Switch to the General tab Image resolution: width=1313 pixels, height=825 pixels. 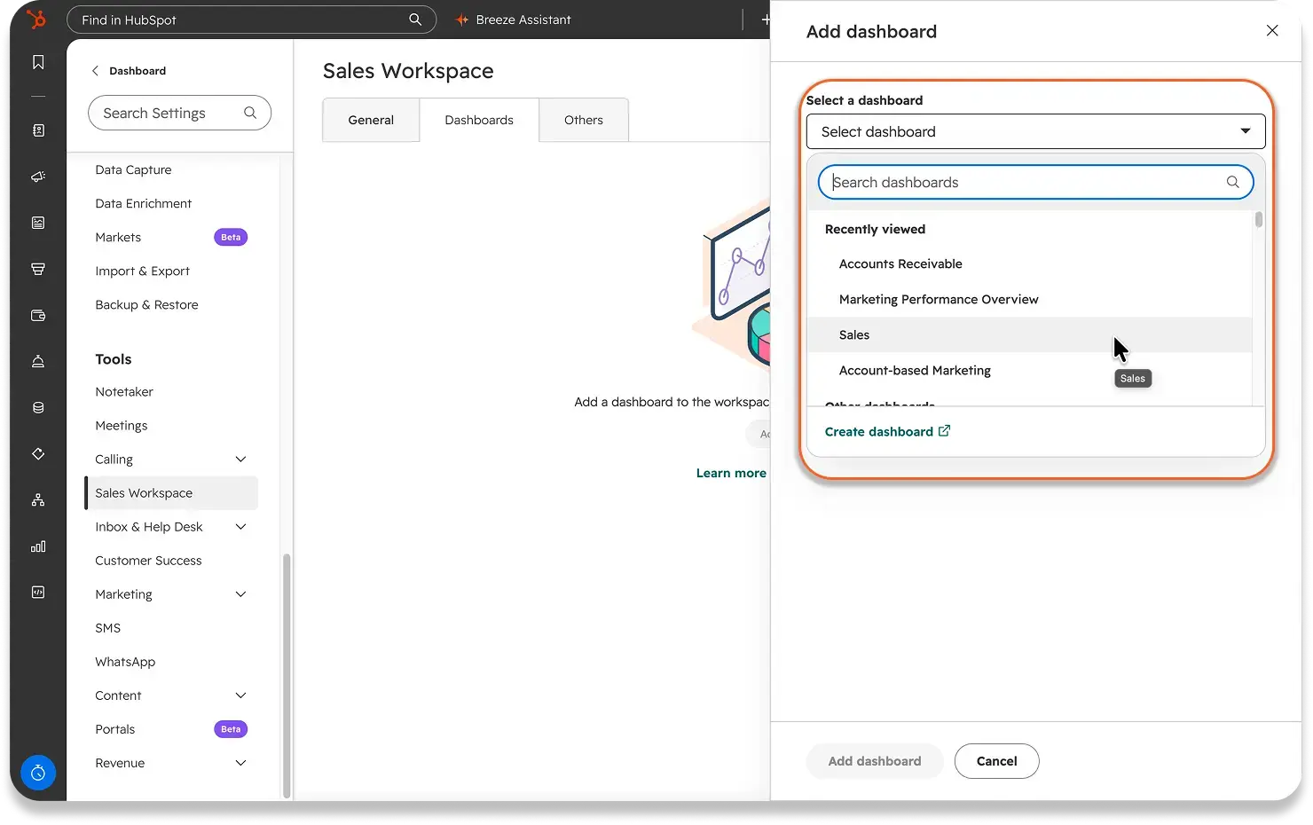[371, 120]
